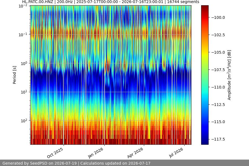The height and width of the screenshot is (166, 249).
Task: Click the −112.5 colorbar tick value
Action: point(218,105)
